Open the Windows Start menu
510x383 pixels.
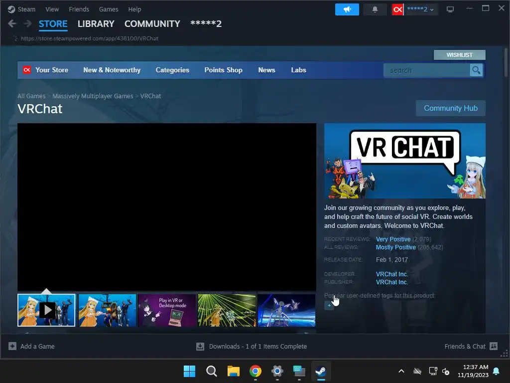[x=189, y=371]
